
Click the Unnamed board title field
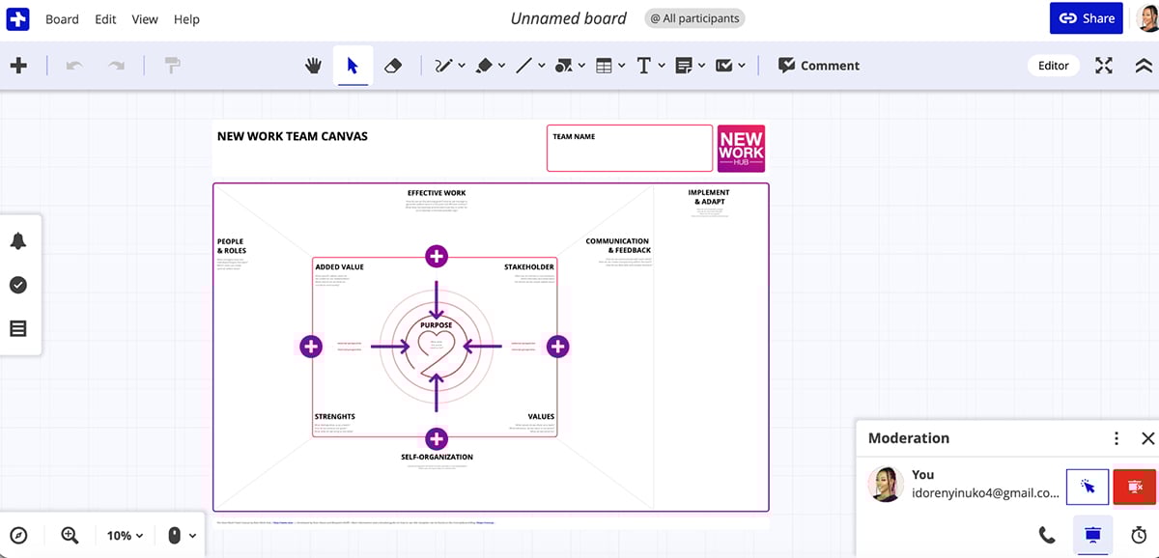pos(568,17)
